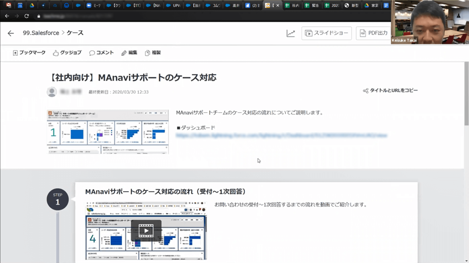Screen dimensions: 469x263
Task: Switch to the コムウ Salesforce tab
Action: [213, 5]
